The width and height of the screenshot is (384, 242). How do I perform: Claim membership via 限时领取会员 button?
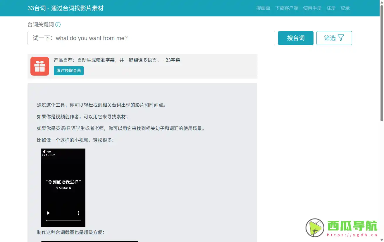68,71
